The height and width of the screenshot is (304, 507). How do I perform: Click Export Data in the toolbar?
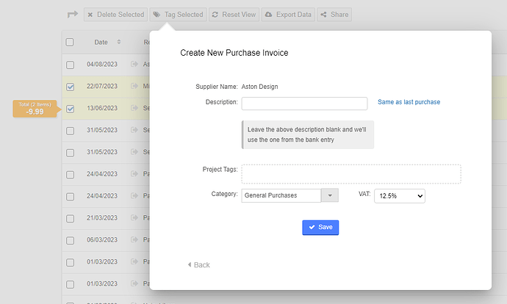(x=288, y=15)
